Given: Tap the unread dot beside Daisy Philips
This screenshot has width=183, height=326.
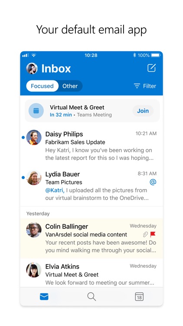Looking at the screenshot, I should (x=23, y=137).
